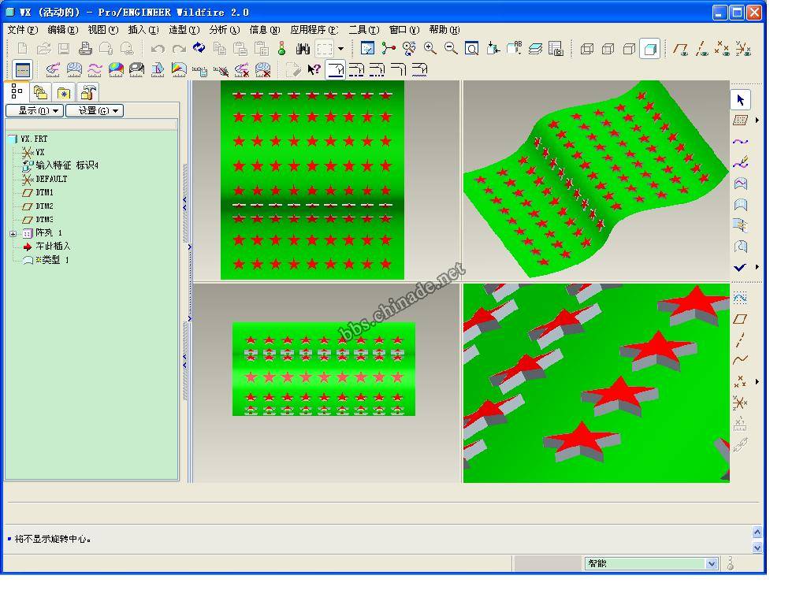This screenshot has width=807, height=605.
Task: Click the four-view layout toggle icon
Action: 23,69
